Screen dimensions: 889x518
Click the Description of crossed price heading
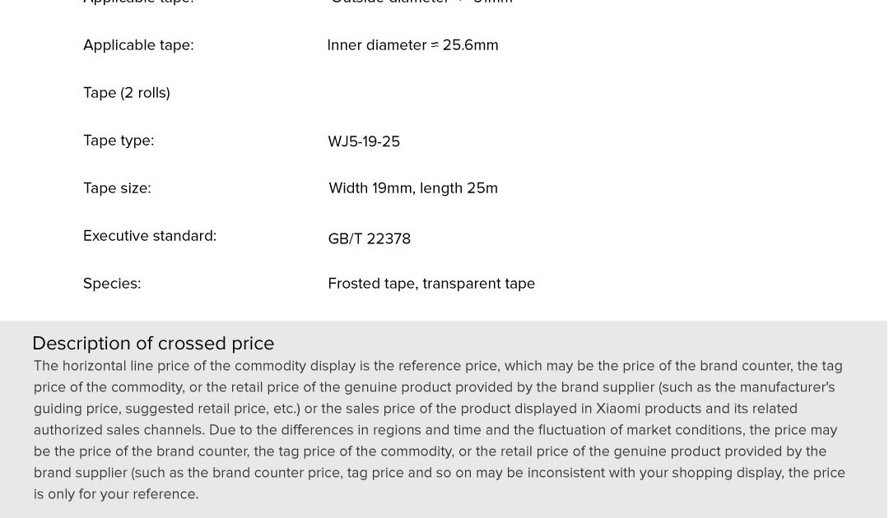pos(153,343)
